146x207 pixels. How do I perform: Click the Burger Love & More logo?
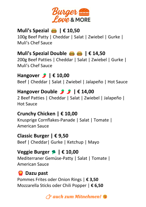click(71, 15)
